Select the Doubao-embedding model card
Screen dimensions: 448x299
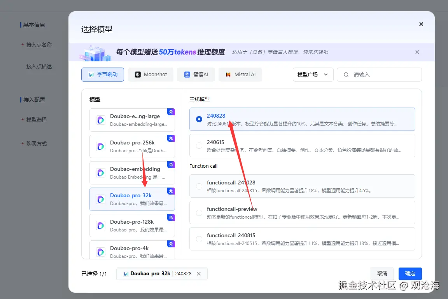click(x=132, y=173)
